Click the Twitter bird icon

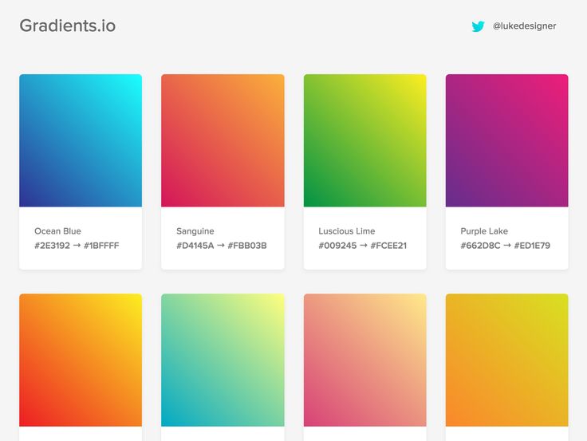tap(478, 26)
